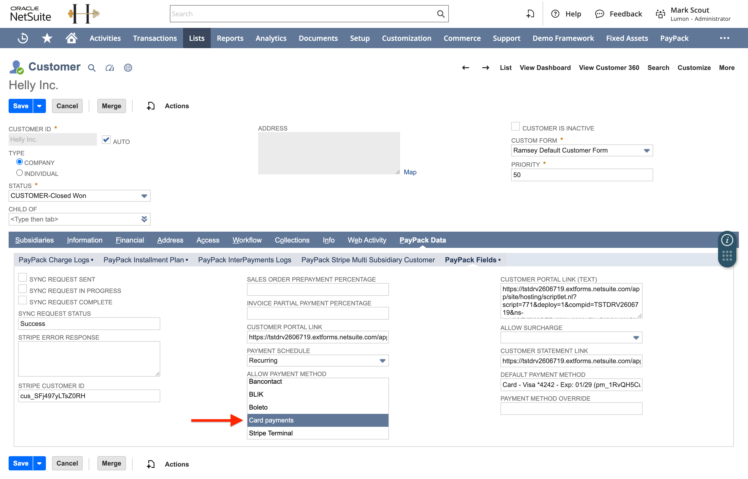Go to the home dashboard icon
Screen dimensions: 748x479
click(x=71, y=38)
